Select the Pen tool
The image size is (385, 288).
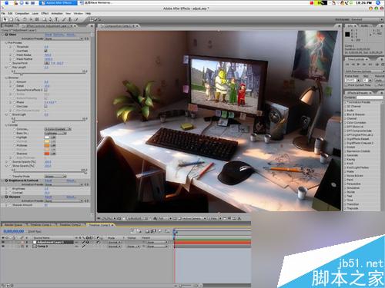[51, 19]
